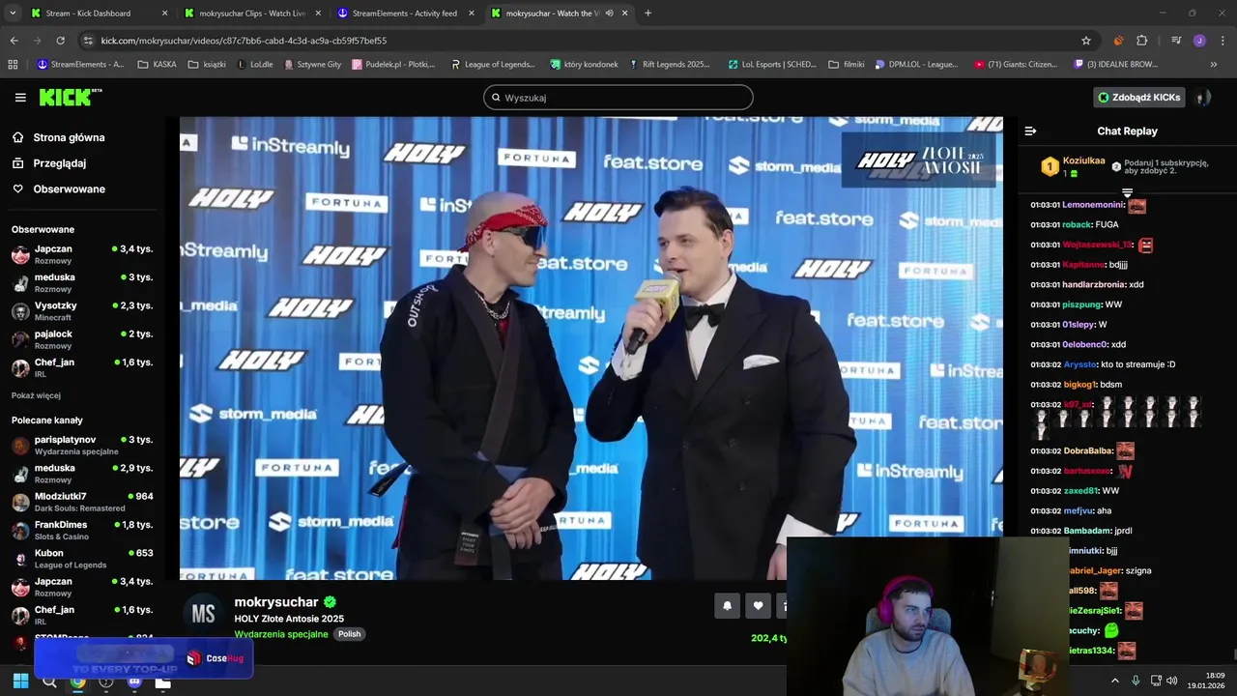Switch to StreamElements Activity feed tab
The image size is (1237, 696).
[x=406, y=14]
